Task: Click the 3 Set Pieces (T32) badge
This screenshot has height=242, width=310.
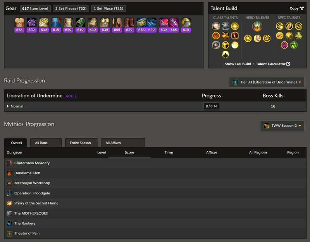Action: pos(71,9)
